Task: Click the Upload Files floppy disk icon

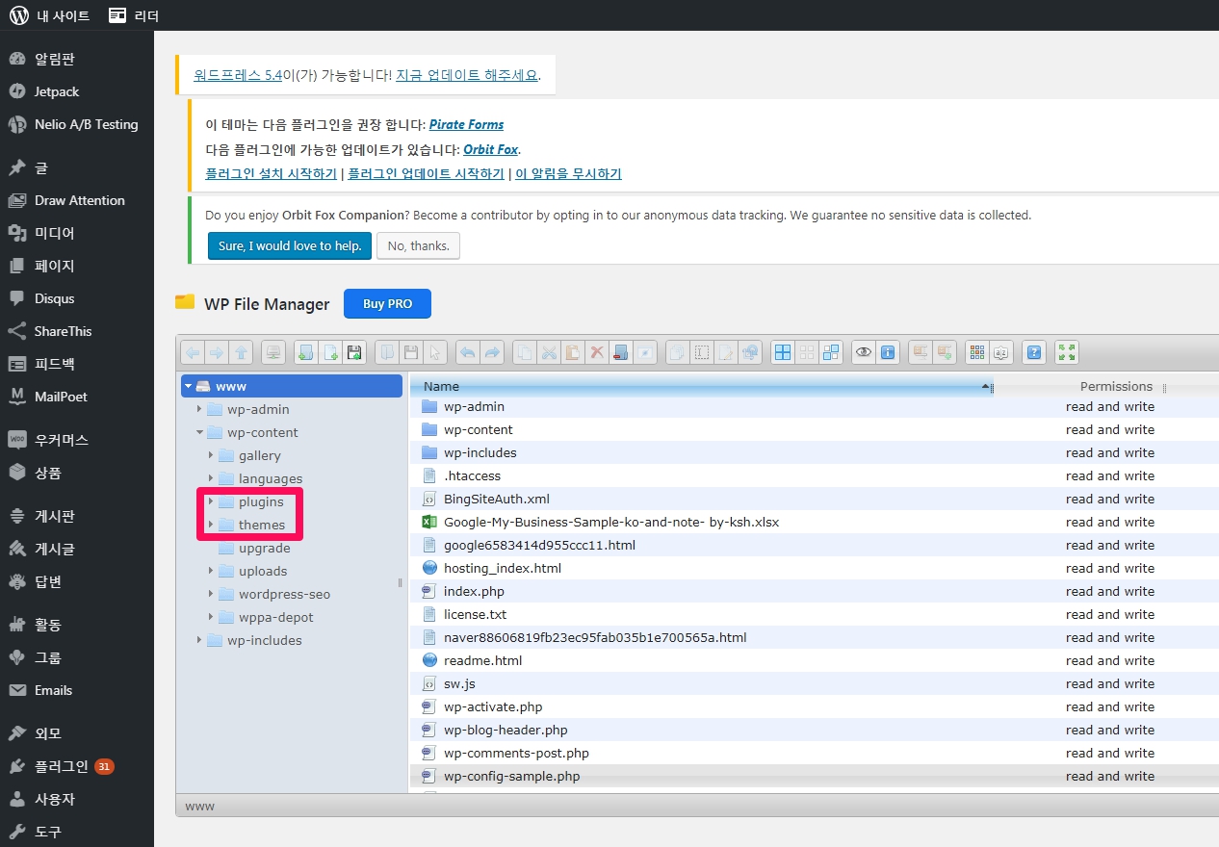Action: [x=354, y=352]
